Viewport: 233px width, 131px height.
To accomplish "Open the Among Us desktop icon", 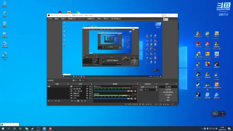I will 207,65.
